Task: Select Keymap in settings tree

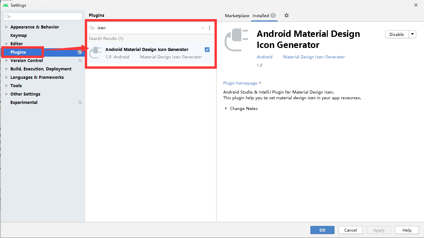Action: (18, 36)
